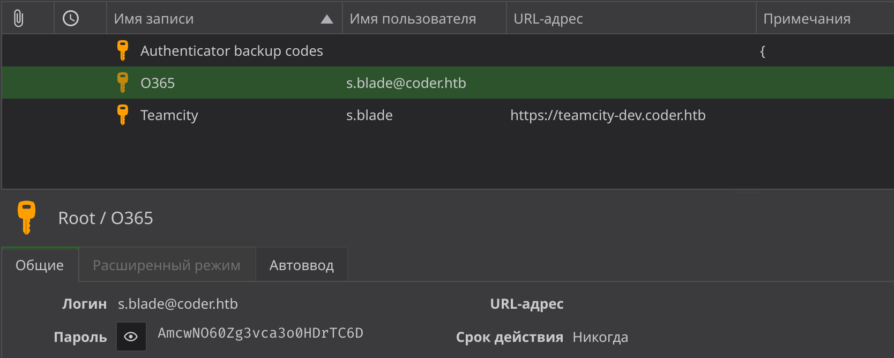Sort by the Имя пользователя column header
894x358 pixels.
click(424, 19)
